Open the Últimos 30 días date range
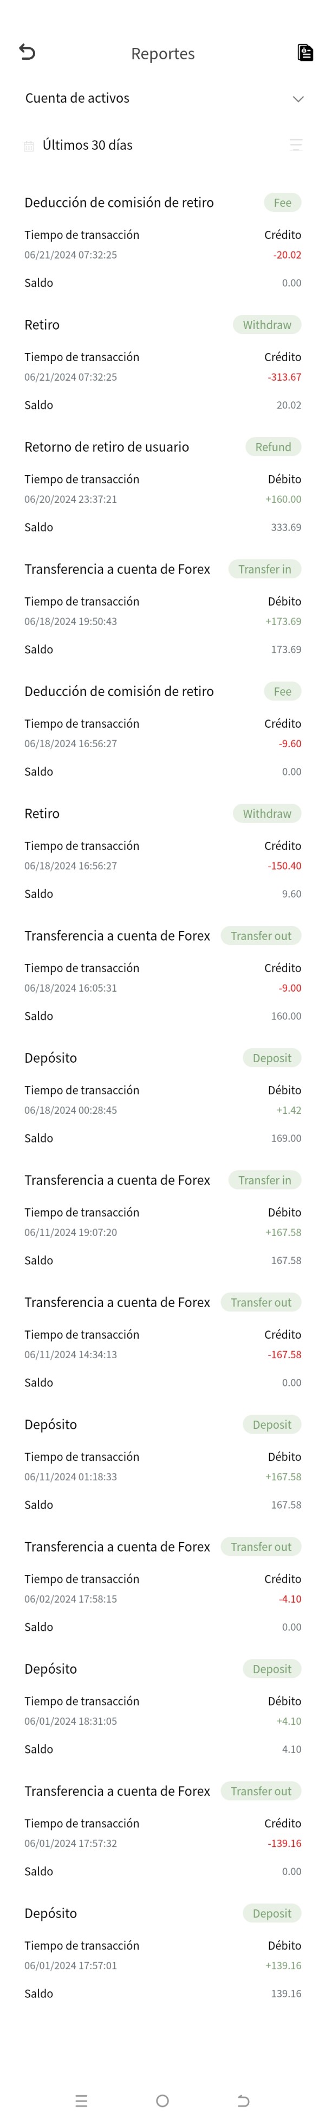Viewport: 325px width, 2119px height. pos(87,145)
